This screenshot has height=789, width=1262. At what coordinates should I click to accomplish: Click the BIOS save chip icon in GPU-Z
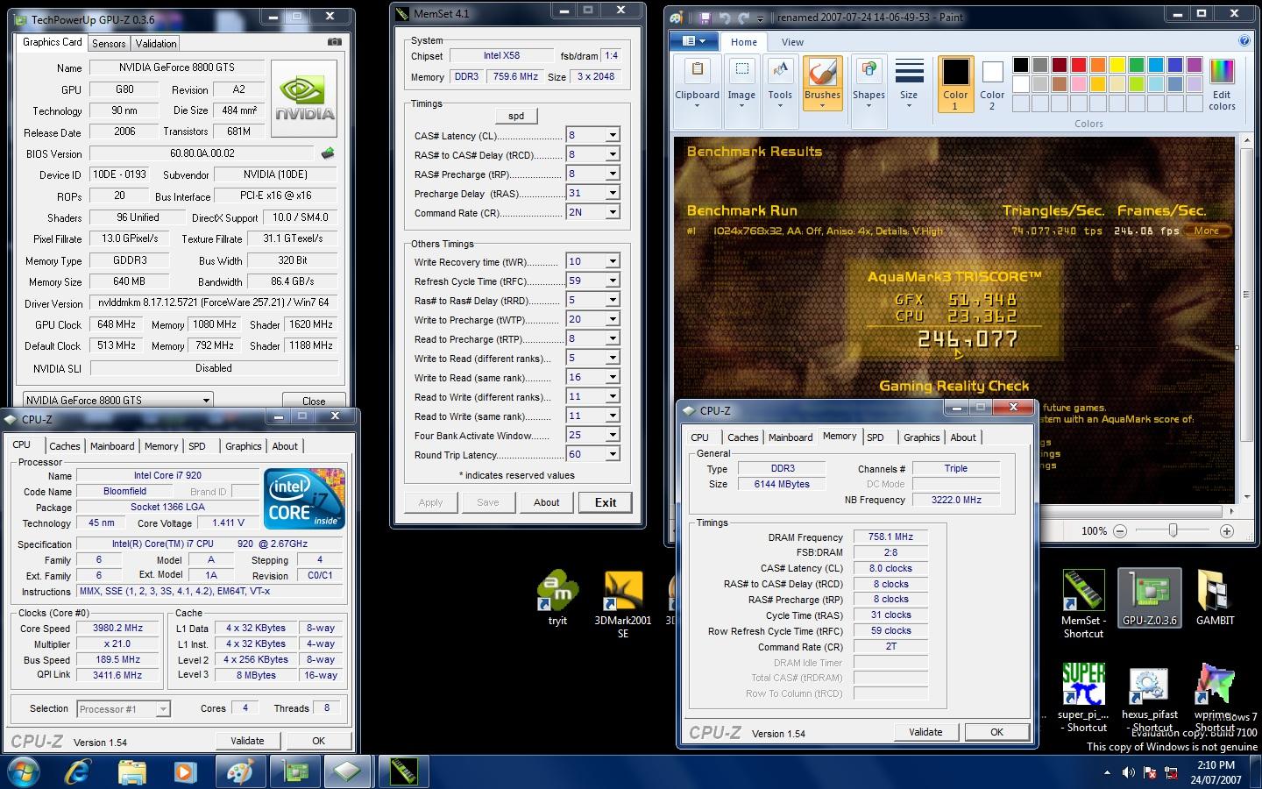[327, 153]
